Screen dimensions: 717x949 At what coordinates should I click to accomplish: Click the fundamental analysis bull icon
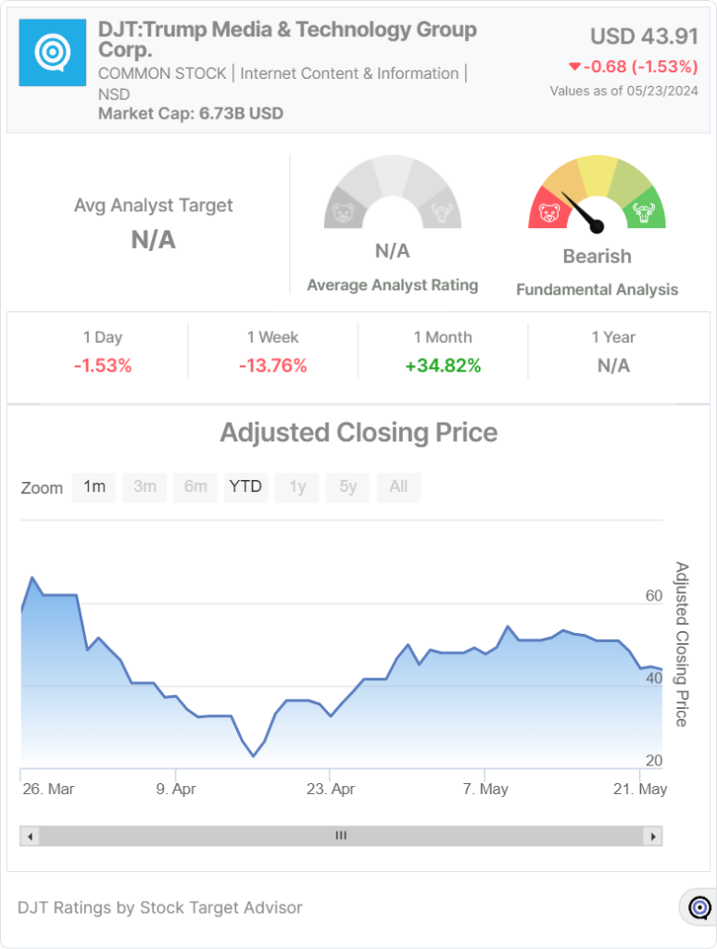[644, 214]
